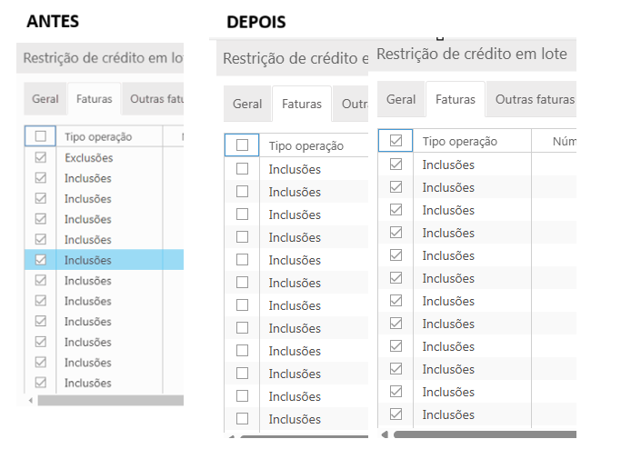Uncheck the checkbox in the blue highlighted row
This screenshot has height=449, width=621.
click(x=40, y=260)
